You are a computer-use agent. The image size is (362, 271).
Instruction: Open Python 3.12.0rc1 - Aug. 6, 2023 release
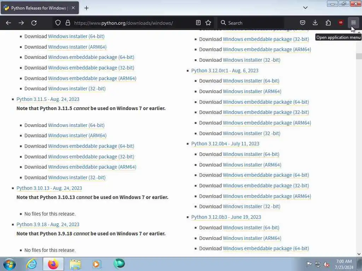coord(224,71)
